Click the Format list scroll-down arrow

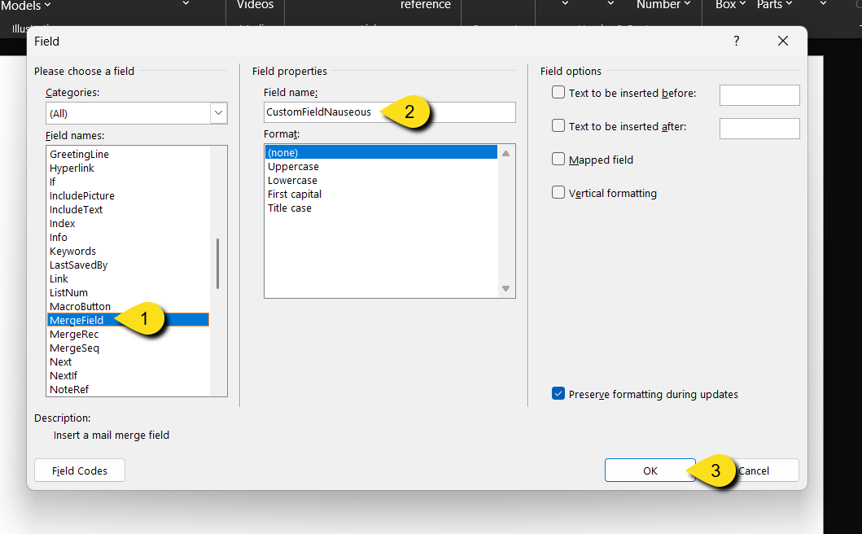pos(505,289)
